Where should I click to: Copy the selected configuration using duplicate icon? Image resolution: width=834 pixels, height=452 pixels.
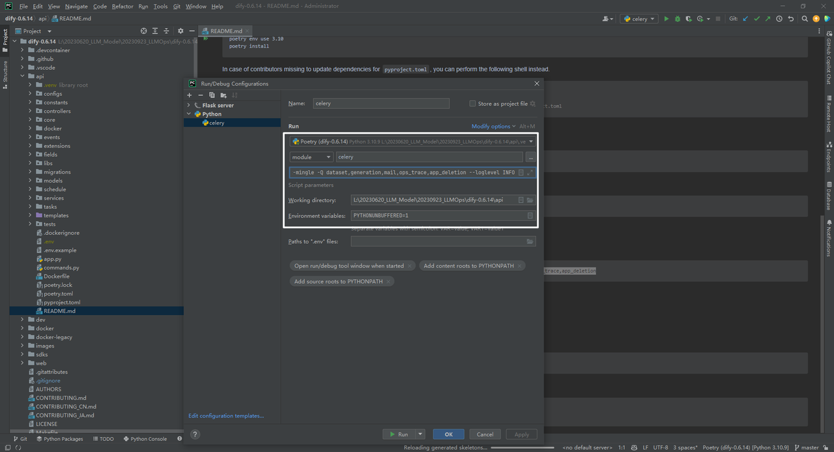[212, 95]
